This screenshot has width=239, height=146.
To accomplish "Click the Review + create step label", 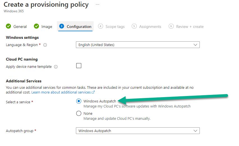I will (190, 27).
